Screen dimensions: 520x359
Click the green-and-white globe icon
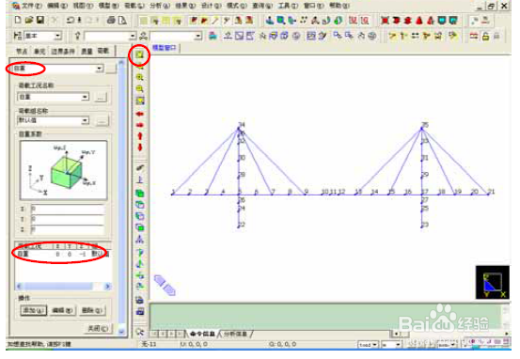pos(338,21)
